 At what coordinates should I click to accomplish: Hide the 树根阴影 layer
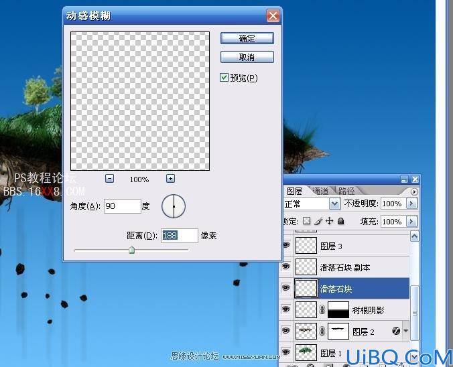(285, 309)
